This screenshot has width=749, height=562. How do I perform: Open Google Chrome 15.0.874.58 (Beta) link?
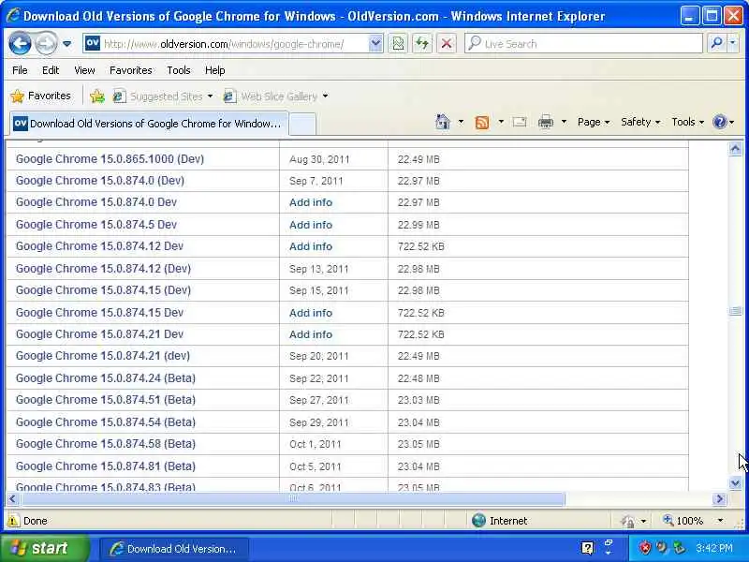[x=106, y=444]
